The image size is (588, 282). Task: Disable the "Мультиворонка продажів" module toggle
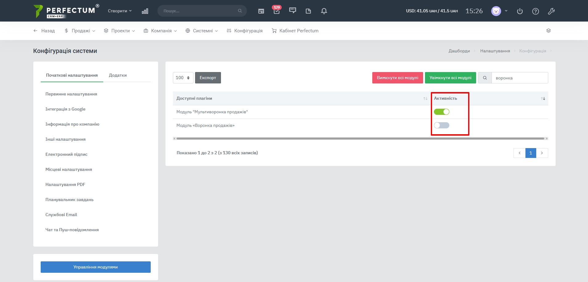[x=441, y=112]
